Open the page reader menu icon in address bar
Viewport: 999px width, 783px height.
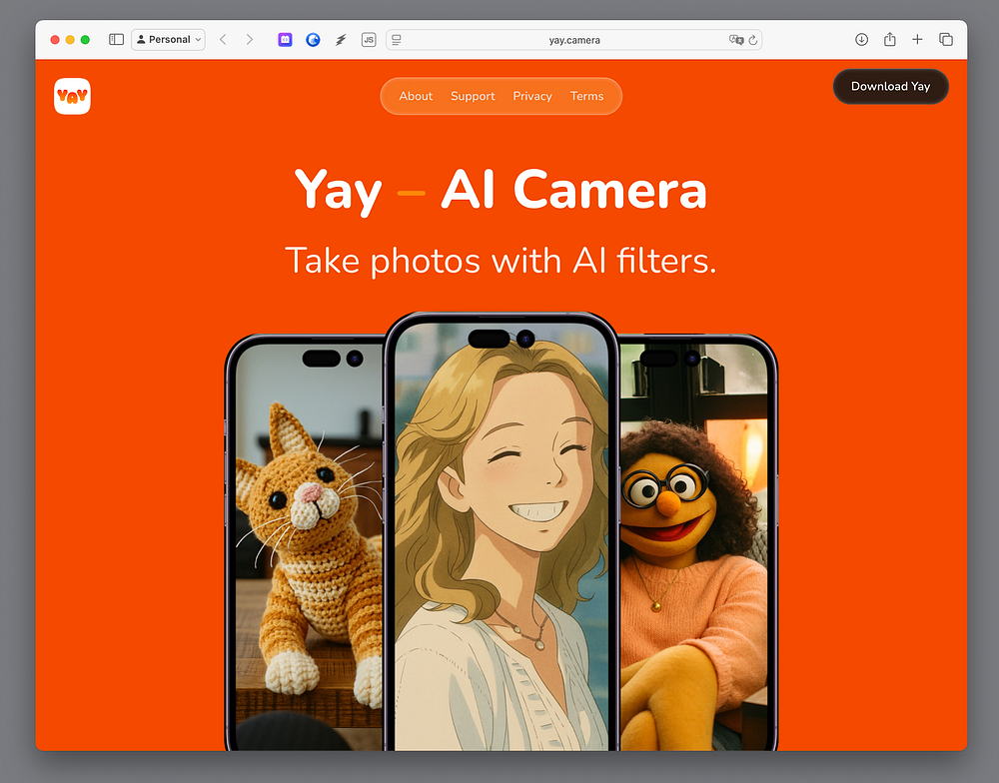coord(397,40)
